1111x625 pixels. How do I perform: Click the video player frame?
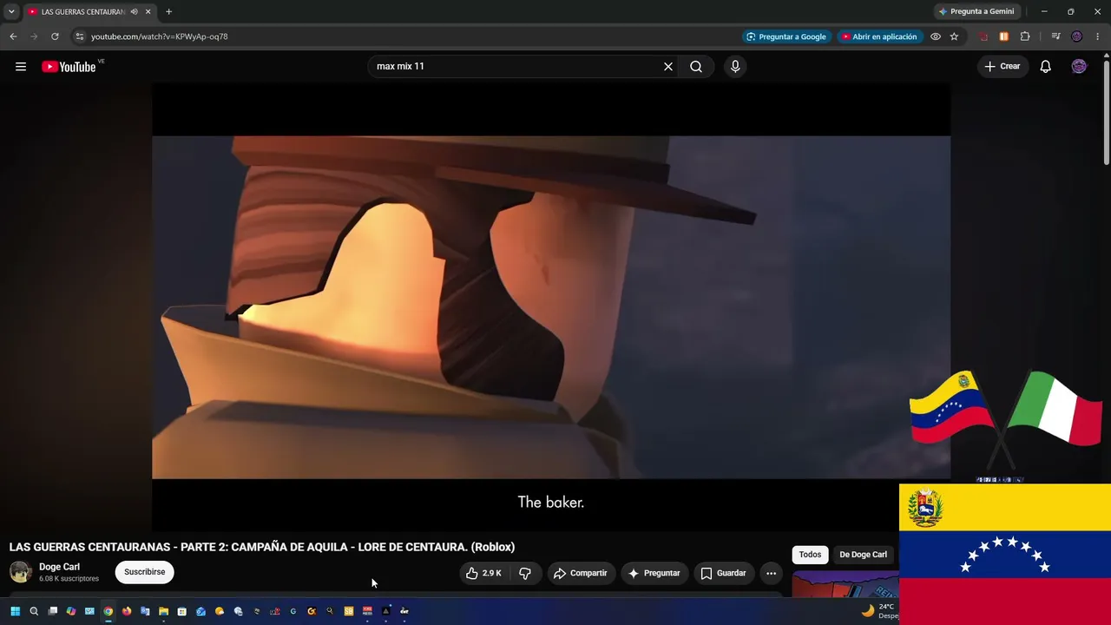(x=551, y=306)
